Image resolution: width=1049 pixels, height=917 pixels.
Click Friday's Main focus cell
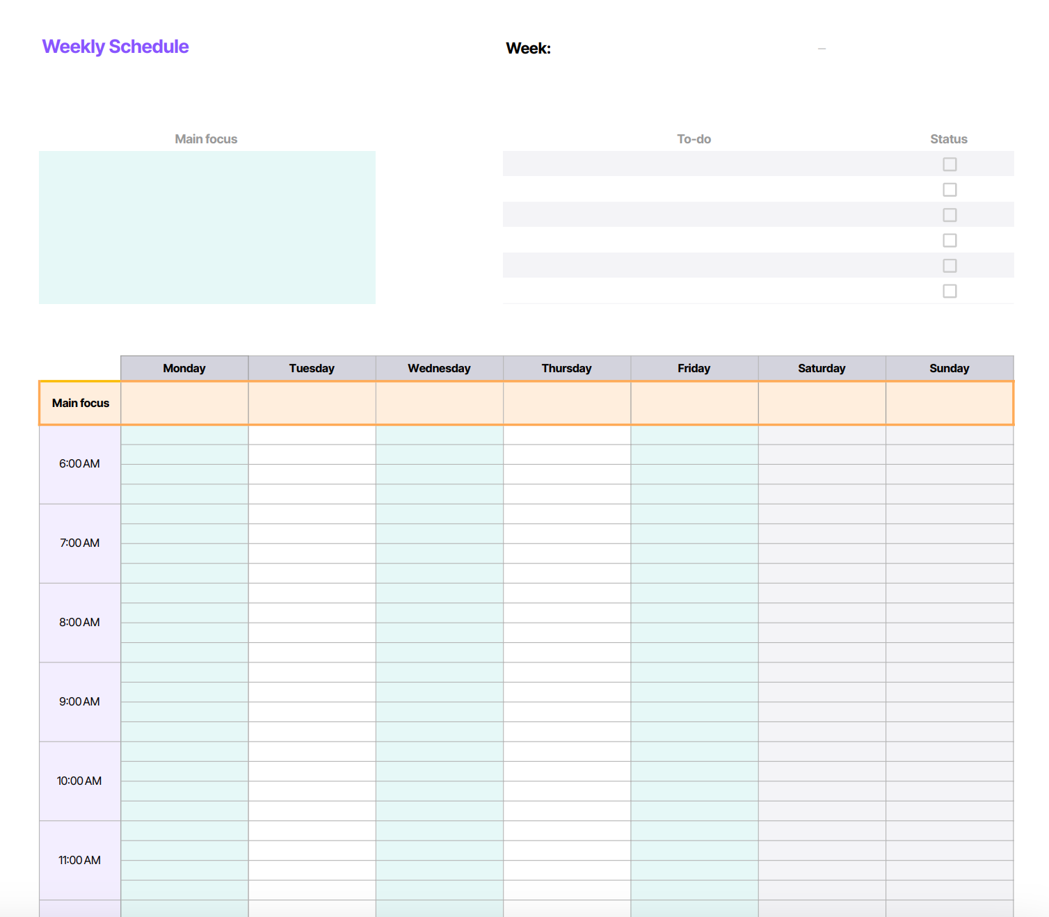[x=694, y=403]
